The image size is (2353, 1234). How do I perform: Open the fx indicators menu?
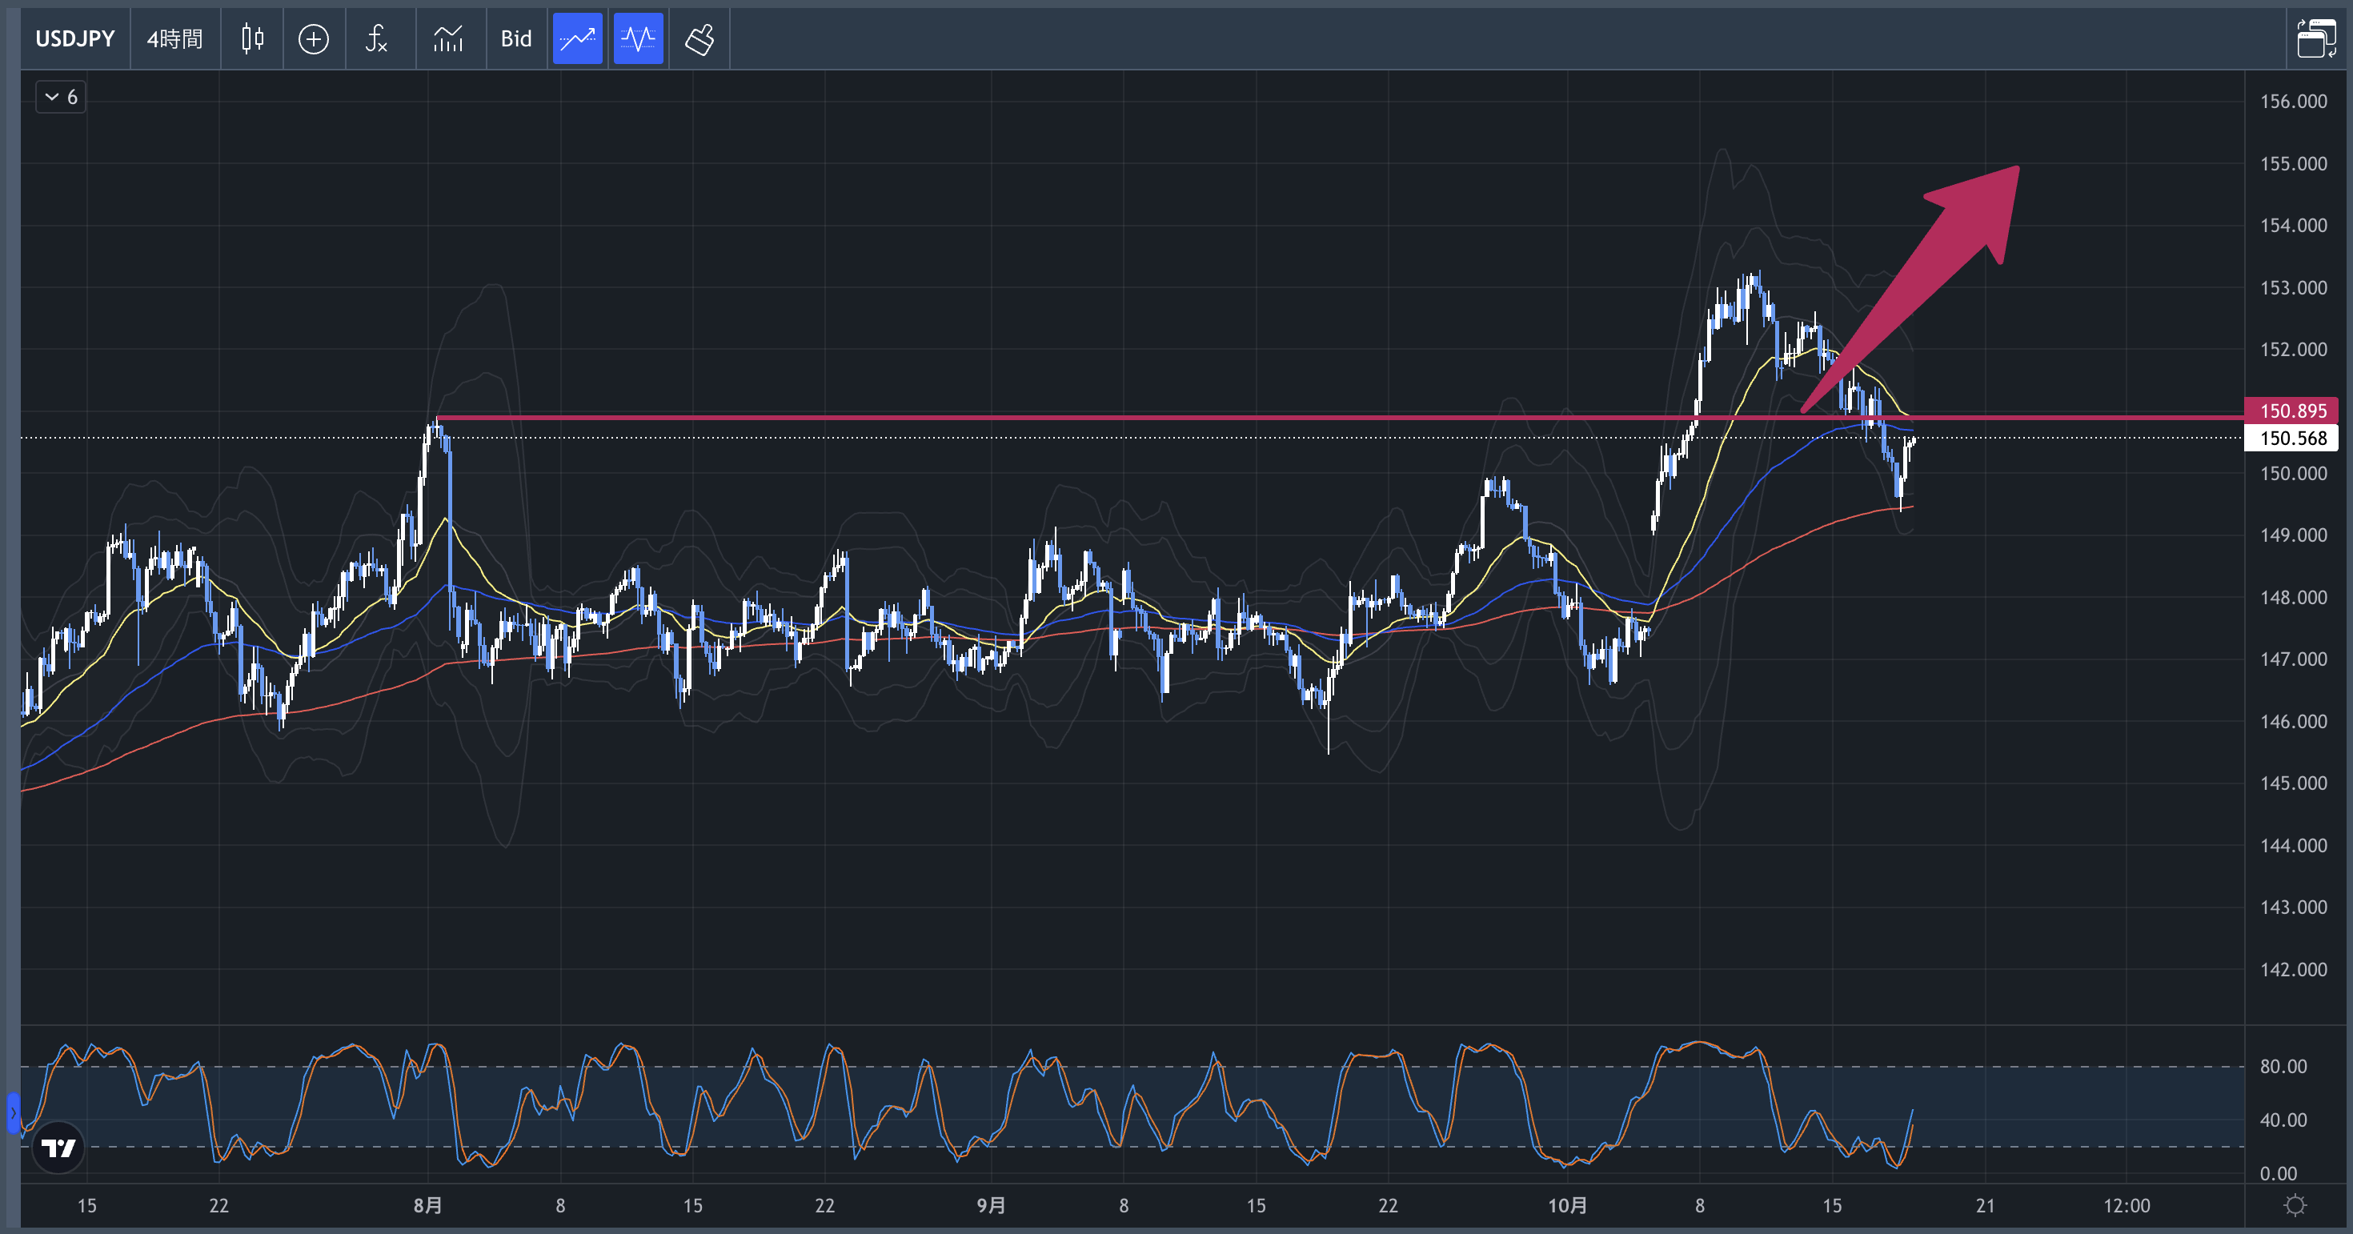(x=376, y=39)
